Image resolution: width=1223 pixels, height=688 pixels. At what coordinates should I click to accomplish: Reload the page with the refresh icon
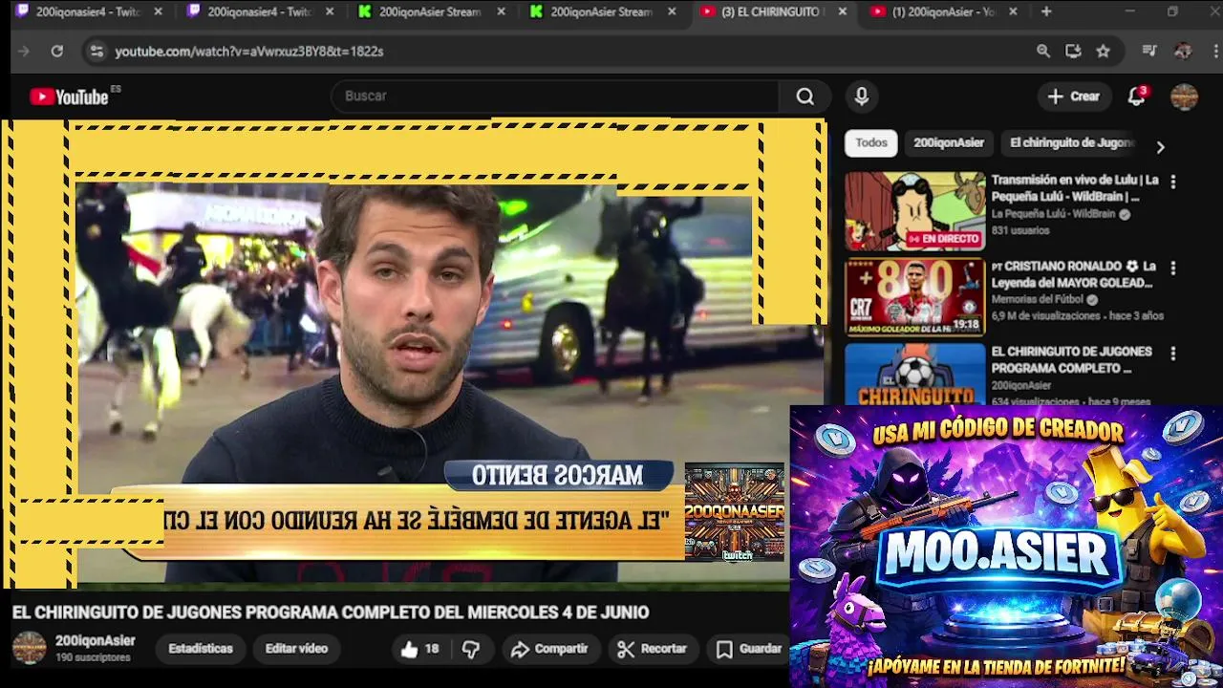(x=57, y=52)
